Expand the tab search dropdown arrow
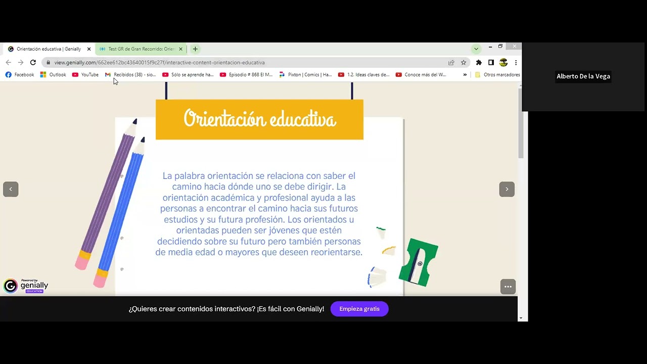The width and height of the screenshot is (647, 364). 476,49
